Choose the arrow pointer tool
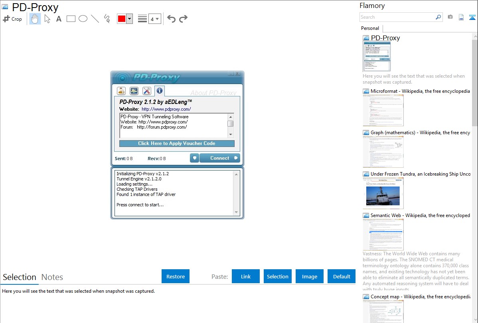The width and height of the screenshot is (478, 323). pyautogui.click(x=47, y=19)
